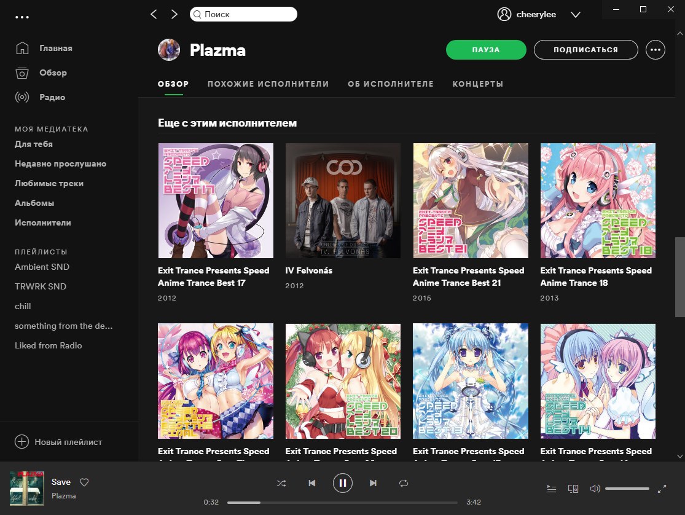Click the pause button in player bar
The width and height of the screenshot is (685, 515).
343,483
